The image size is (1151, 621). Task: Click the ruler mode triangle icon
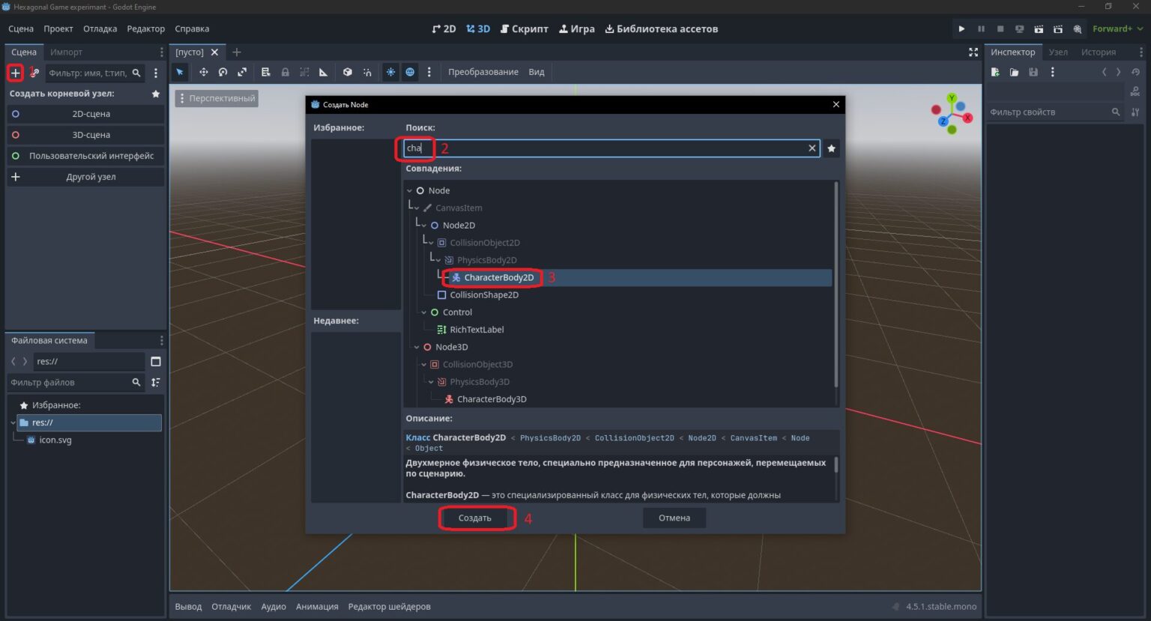323,72
